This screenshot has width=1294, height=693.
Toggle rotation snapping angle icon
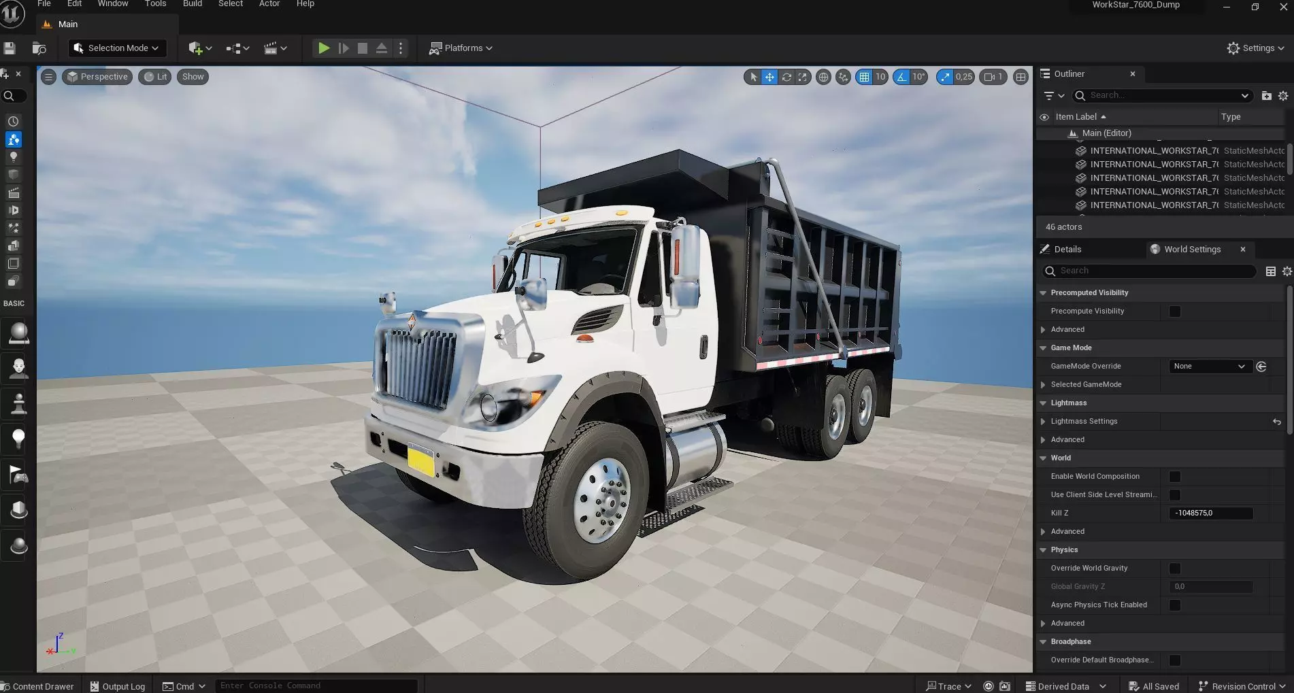[x=901, y=77]
